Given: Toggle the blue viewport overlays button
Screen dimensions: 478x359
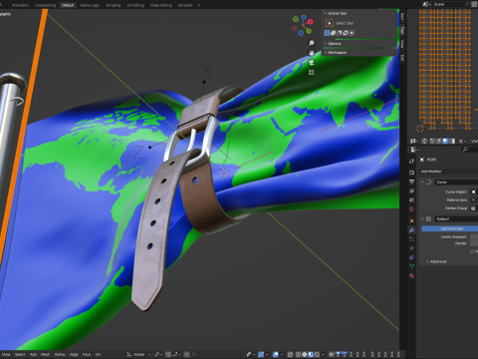Looking at the screenshot, I should [276, 354].
